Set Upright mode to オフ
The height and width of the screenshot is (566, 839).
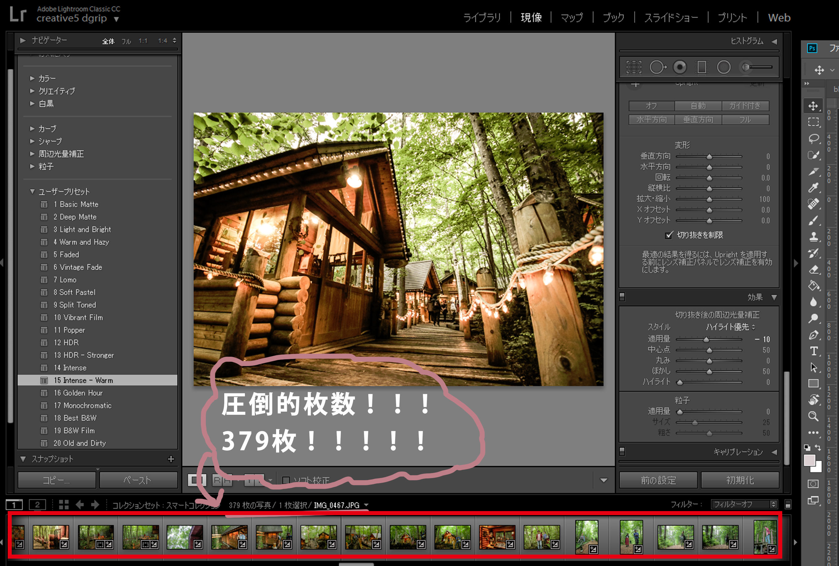click(x=651, y=106)
